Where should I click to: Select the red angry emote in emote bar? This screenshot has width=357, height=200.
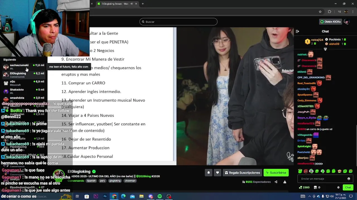point(306,171)
